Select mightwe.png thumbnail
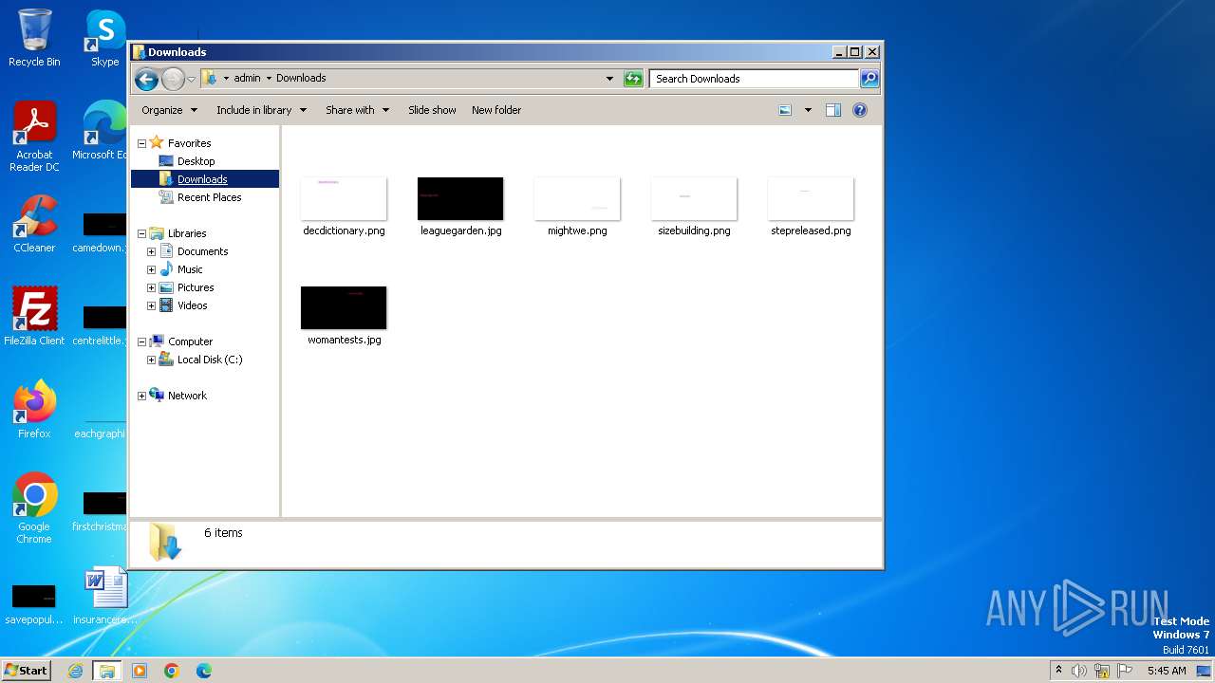Screen dimensions: 1215x683 (577, 199)
